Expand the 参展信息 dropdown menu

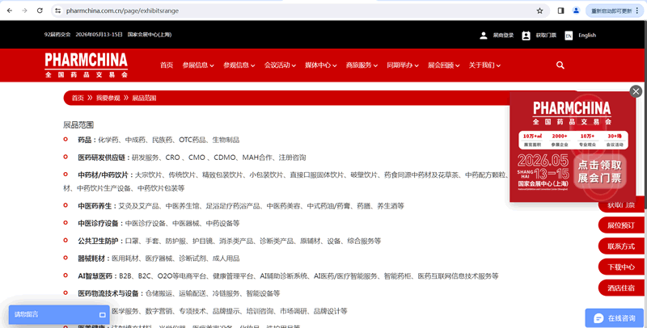[198, 65]
